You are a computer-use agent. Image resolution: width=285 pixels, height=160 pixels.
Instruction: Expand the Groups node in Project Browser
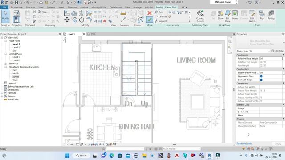[2, 96]
